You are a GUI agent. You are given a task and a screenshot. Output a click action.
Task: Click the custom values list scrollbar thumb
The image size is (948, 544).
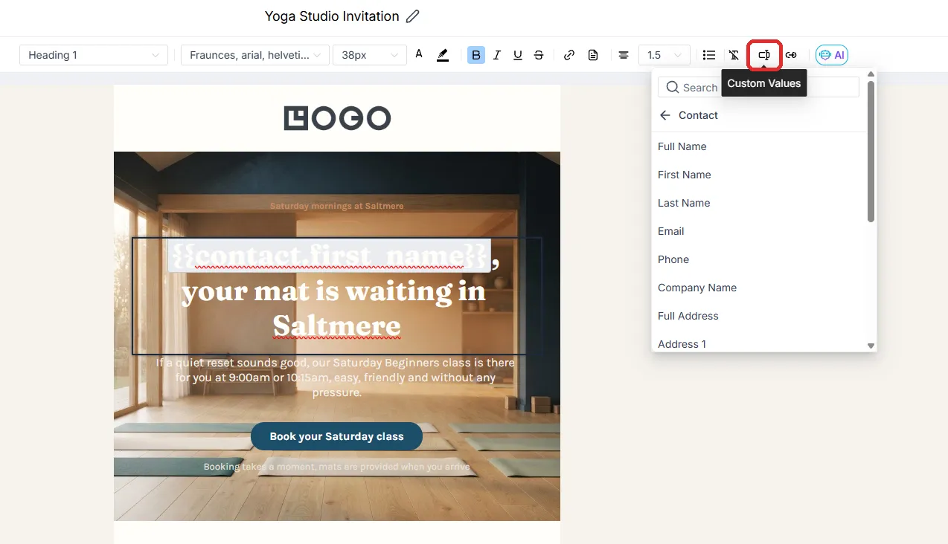(871, 151)
